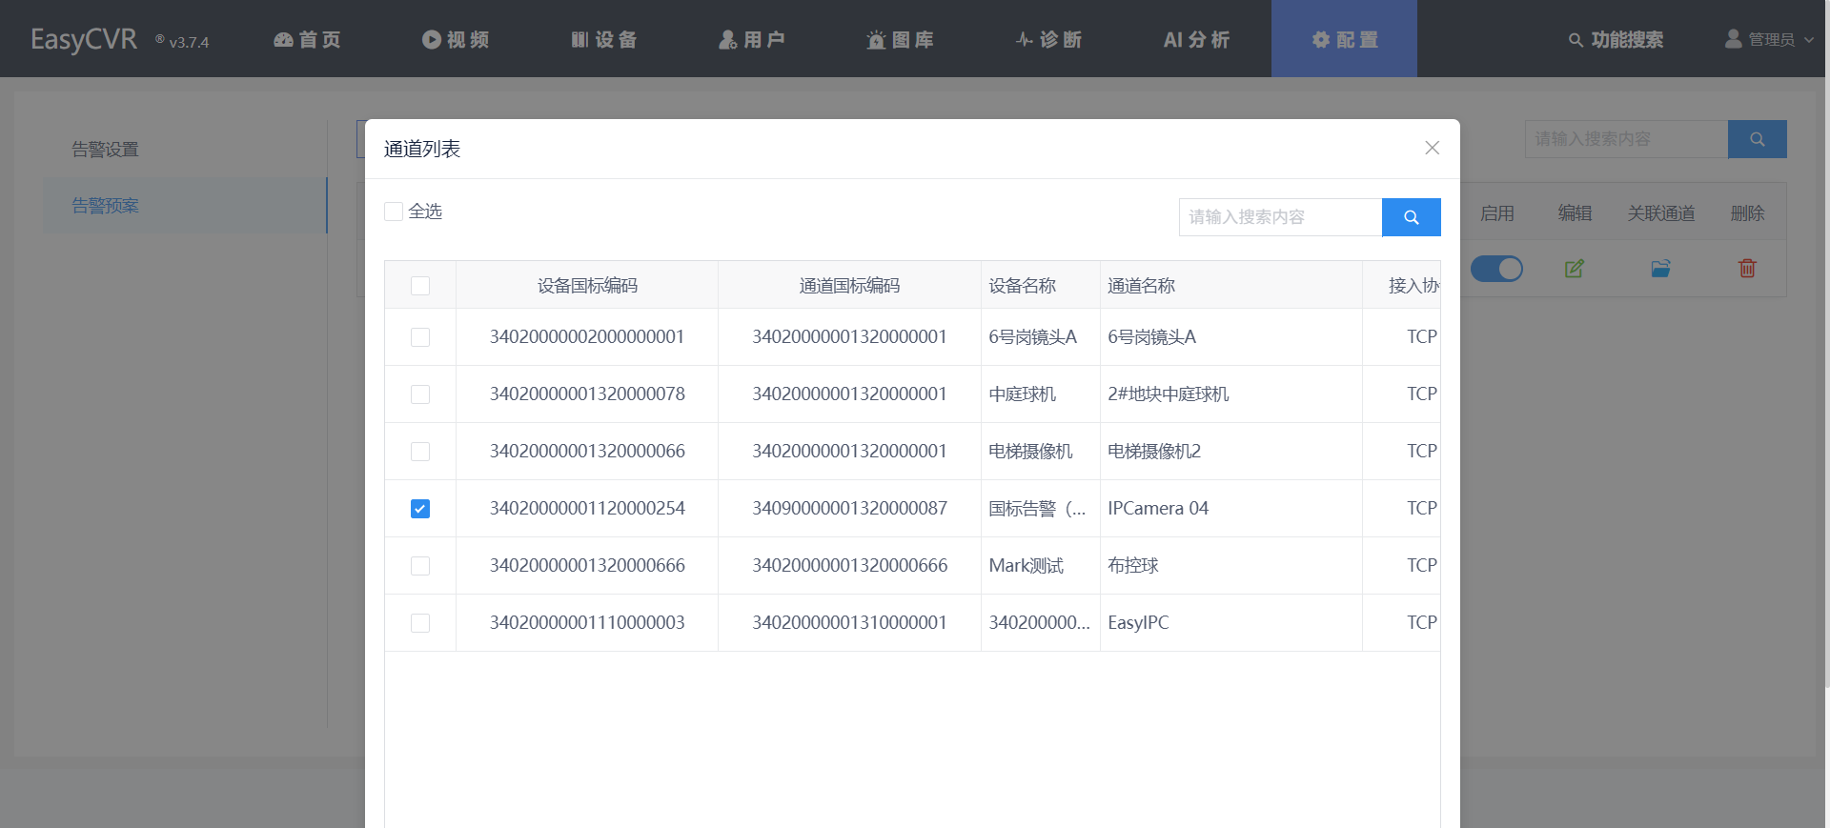Open the Video menu in the navbar

pyautogui.click(x=456, y=40)
